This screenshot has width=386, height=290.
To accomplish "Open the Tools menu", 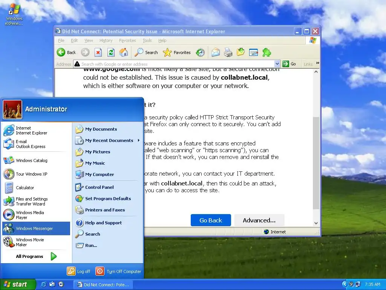I will (147, 40).
